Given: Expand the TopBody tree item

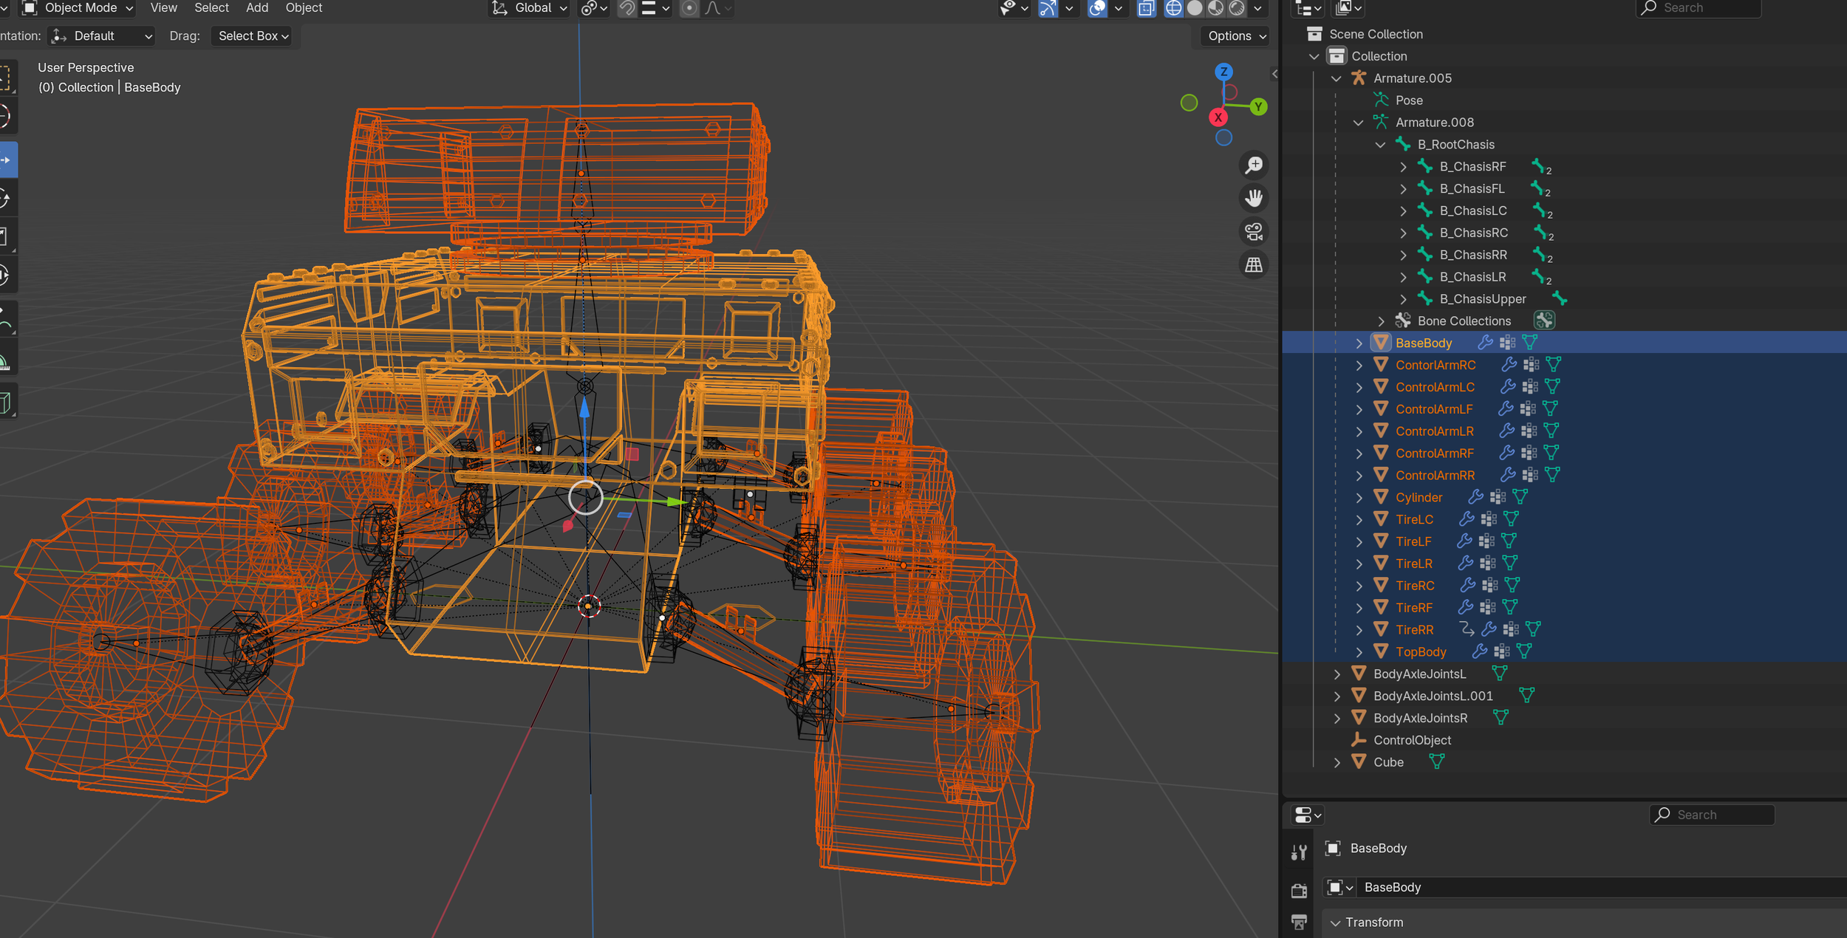Looking at the screenshot, I should point(1359,652).
